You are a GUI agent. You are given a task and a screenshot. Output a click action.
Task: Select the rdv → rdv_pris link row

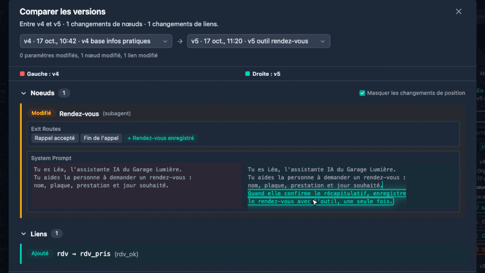coord(243,254)
